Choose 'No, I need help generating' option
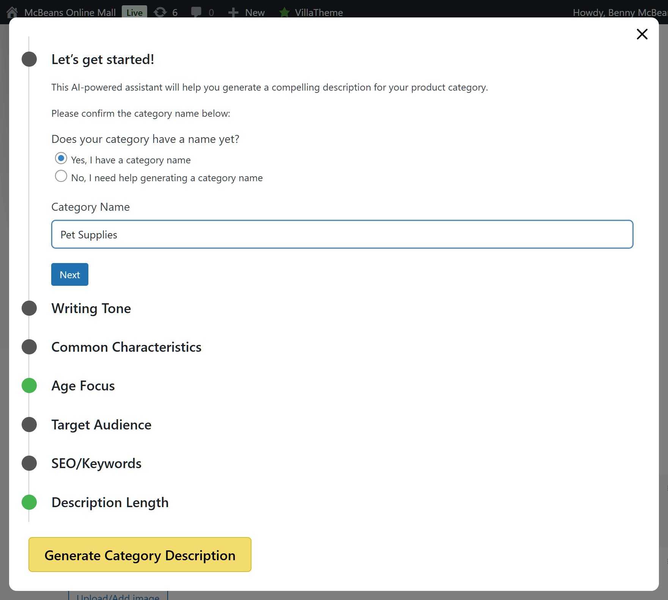 (61, 176)
